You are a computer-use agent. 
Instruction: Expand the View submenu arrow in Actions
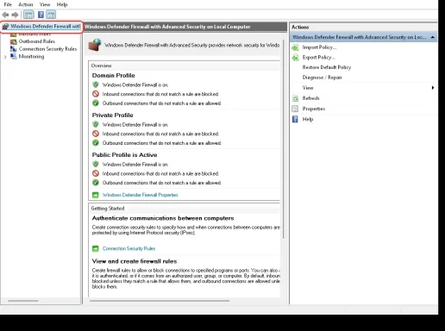[433, 88]
